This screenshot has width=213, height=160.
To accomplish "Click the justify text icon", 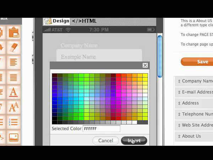I will pyautogui.click(x=13, y=77).
